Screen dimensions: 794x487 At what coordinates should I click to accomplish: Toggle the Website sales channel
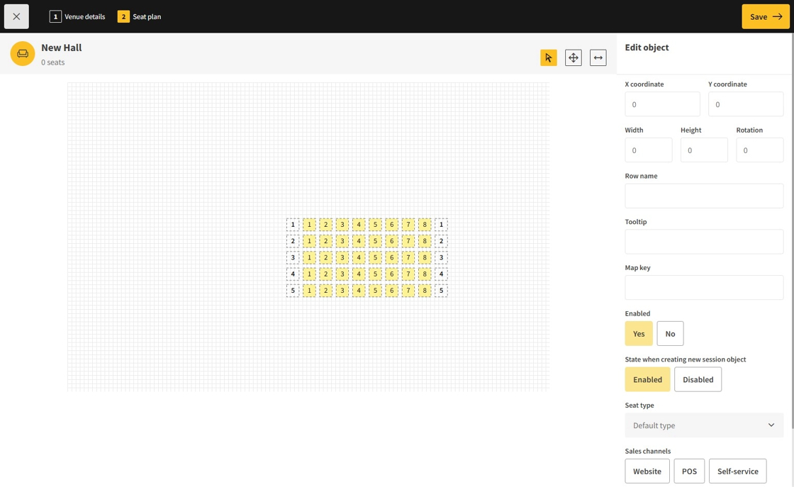(x=647, y=471)
